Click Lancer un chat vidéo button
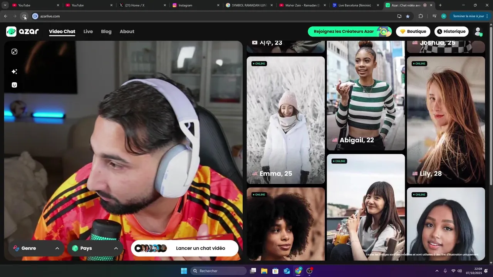The height and width of the screenshot is (277, 493). pyautogui.click(x=185, y=248)
